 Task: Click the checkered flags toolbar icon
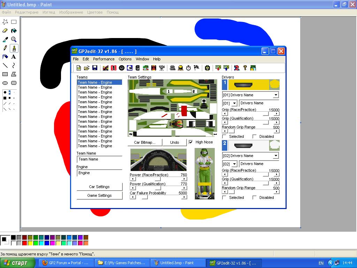tap(197, 68)
